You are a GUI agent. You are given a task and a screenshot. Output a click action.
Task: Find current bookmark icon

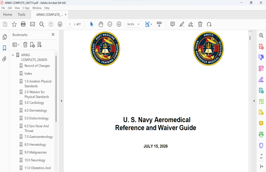(40, 45)
